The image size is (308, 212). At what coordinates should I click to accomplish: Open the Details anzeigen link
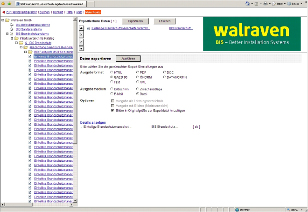93,122
